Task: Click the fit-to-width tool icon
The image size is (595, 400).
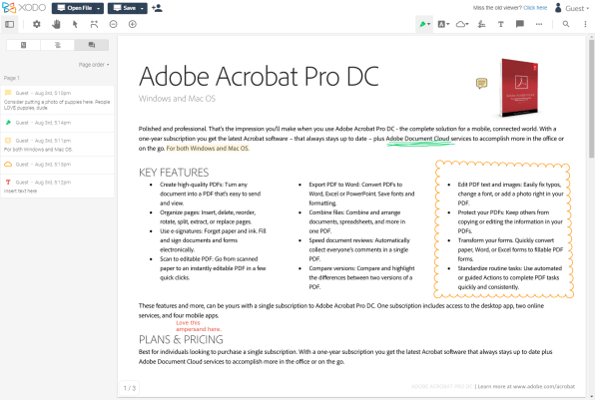Action: pos(94,24)
